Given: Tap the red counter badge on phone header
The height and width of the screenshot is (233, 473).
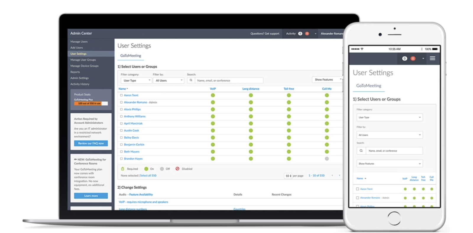Looking at the screenshot, I should click(413, 58).
